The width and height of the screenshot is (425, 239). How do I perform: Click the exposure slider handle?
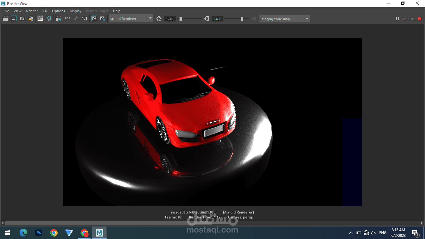pos(180,19)
